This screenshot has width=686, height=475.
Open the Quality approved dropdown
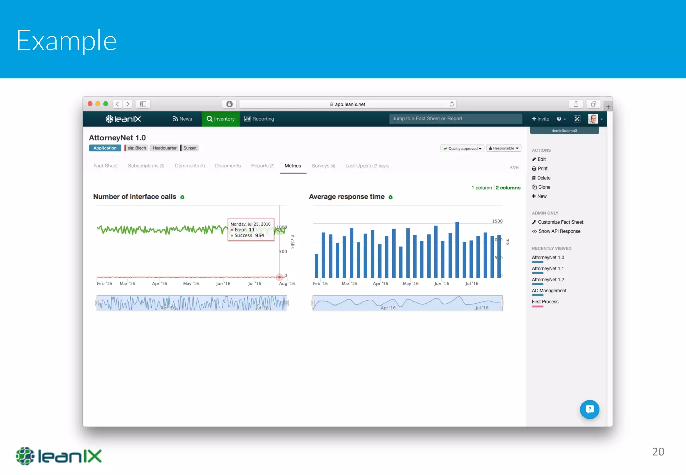462,148
